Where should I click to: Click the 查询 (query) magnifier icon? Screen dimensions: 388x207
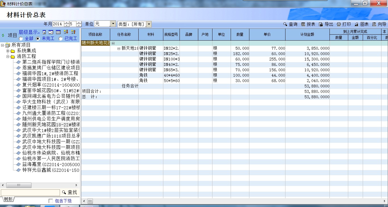point(285,24)
